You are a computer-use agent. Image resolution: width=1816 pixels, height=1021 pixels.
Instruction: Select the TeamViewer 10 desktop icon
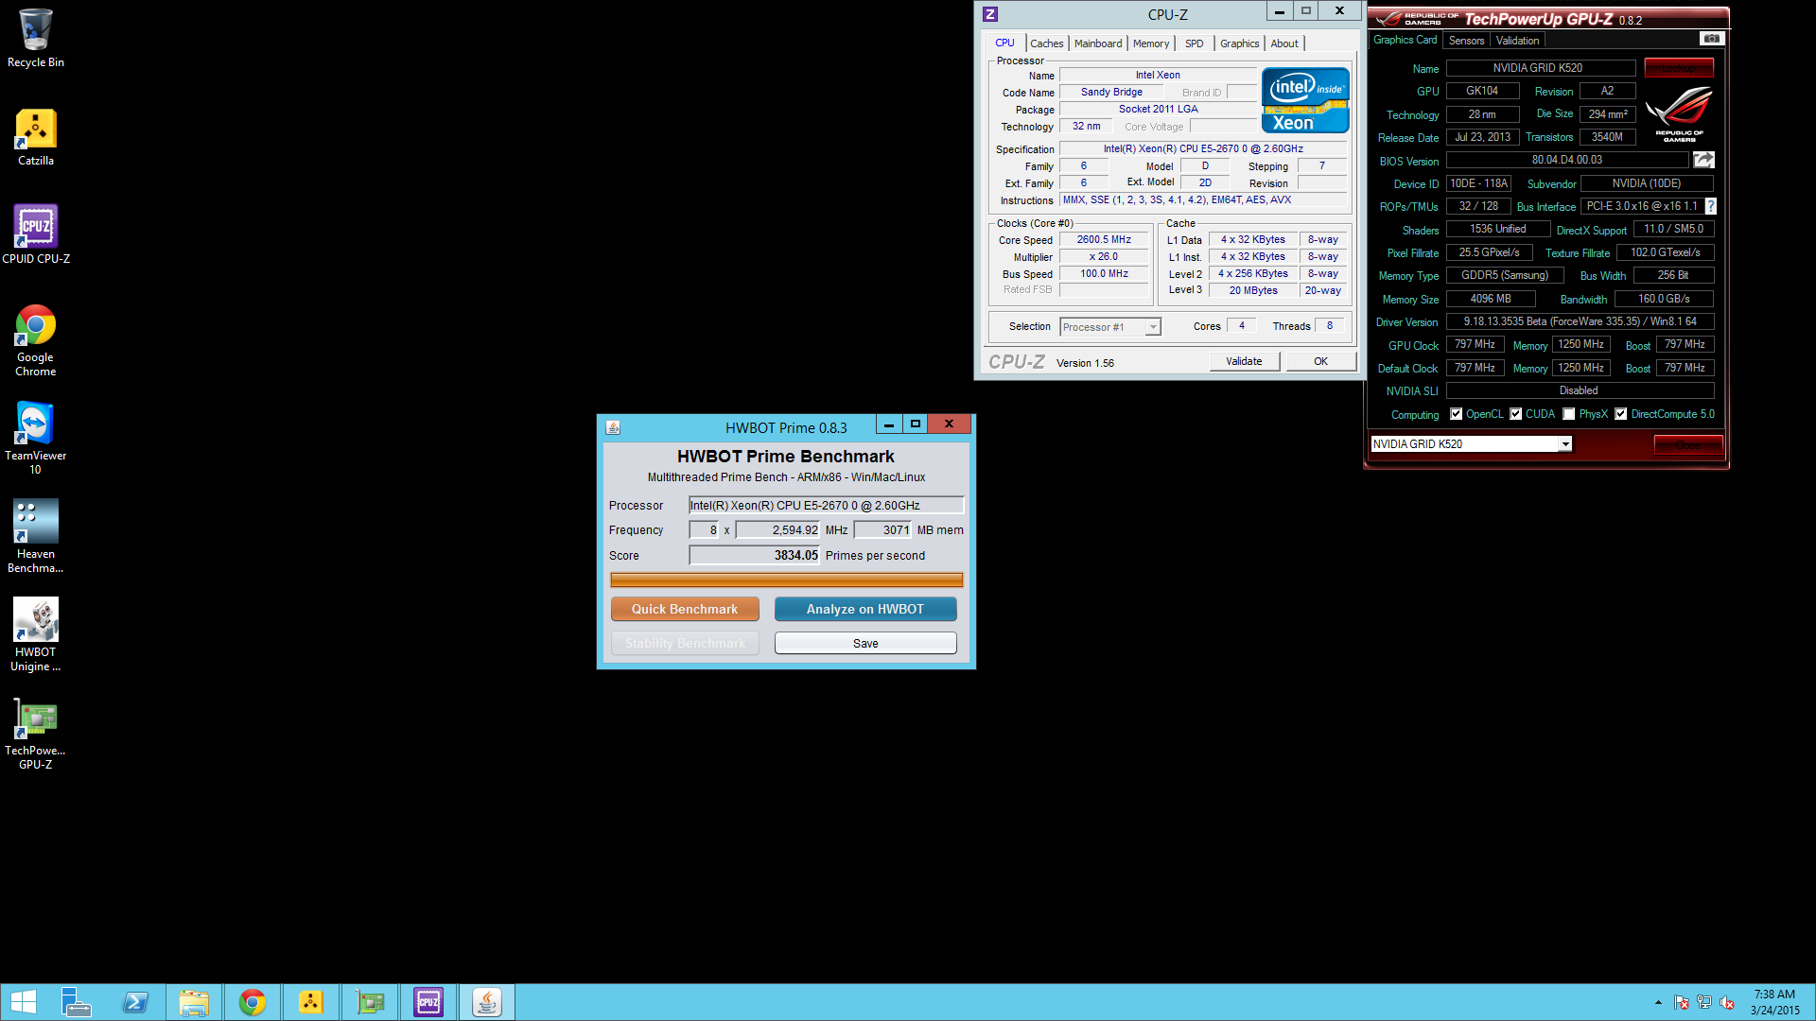[x=36, y=438]
